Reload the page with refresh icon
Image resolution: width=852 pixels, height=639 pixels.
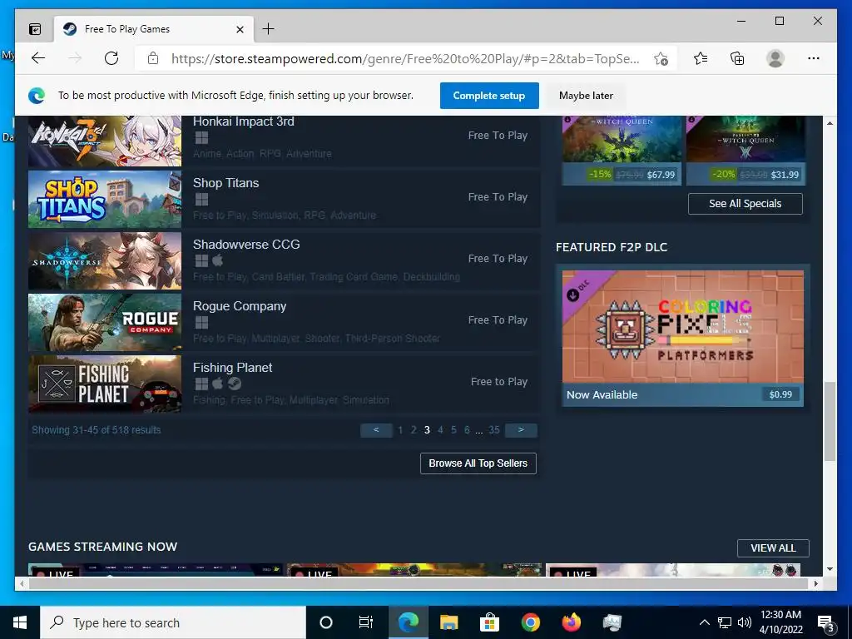pyautogui.click(x=111, y=58)
